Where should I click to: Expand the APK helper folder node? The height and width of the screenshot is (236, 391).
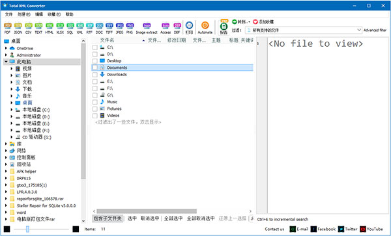(x=6, y=172)
